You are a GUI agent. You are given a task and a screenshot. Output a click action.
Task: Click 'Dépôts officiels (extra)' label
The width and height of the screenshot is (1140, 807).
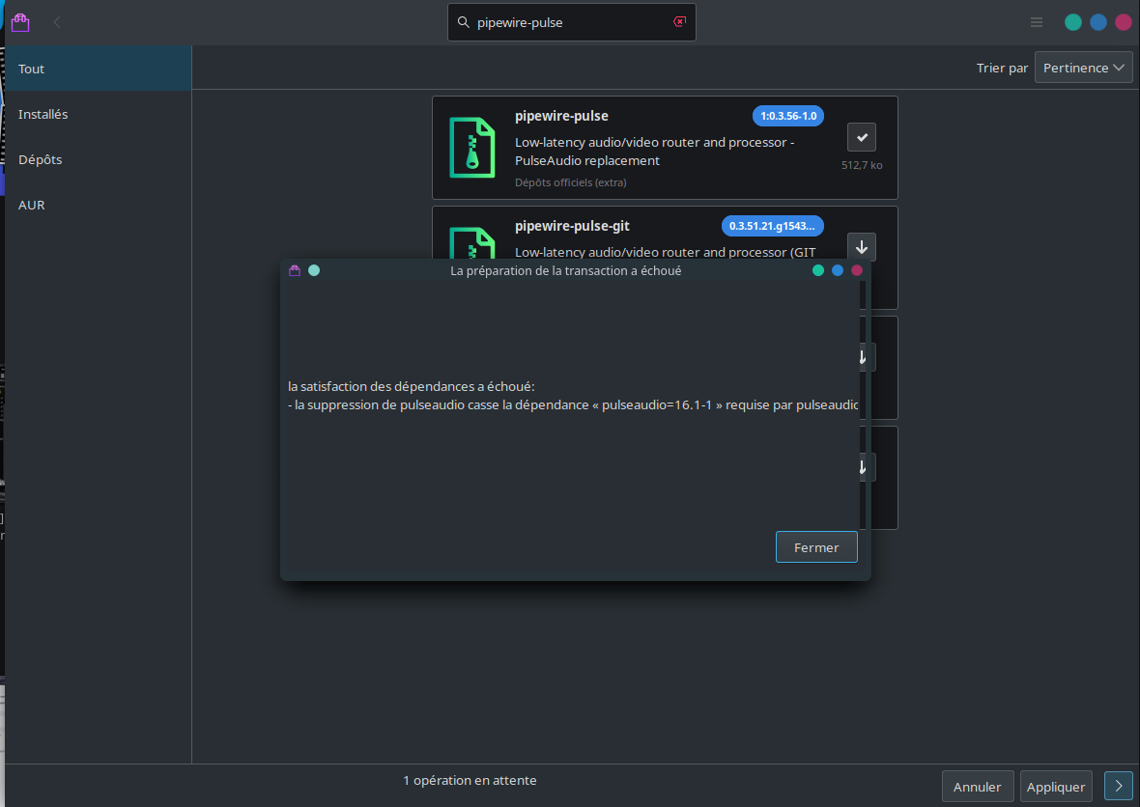(571, 182)
